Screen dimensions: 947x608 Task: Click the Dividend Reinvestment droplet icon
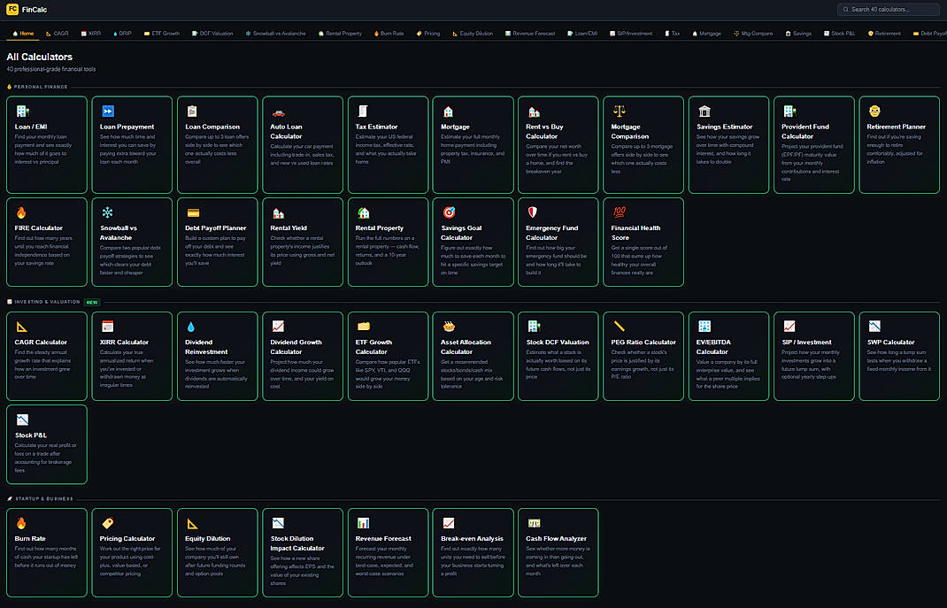coord(191,327)
